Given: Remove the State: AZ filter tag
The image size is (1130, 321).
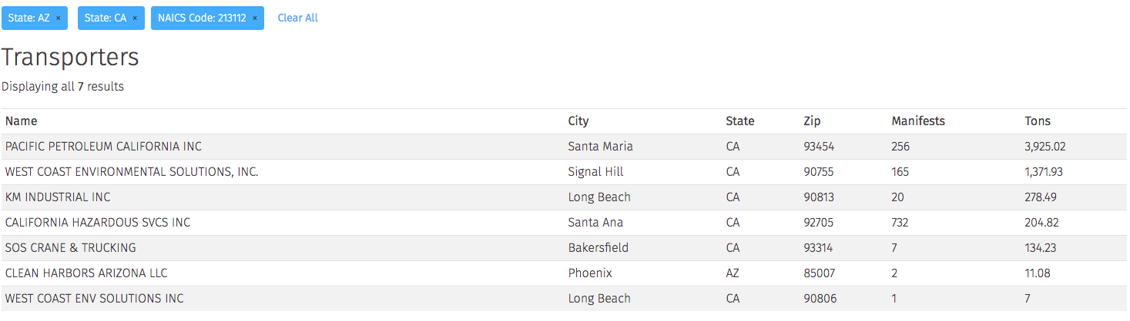Looking at the screenshot, I should point(58,18).
